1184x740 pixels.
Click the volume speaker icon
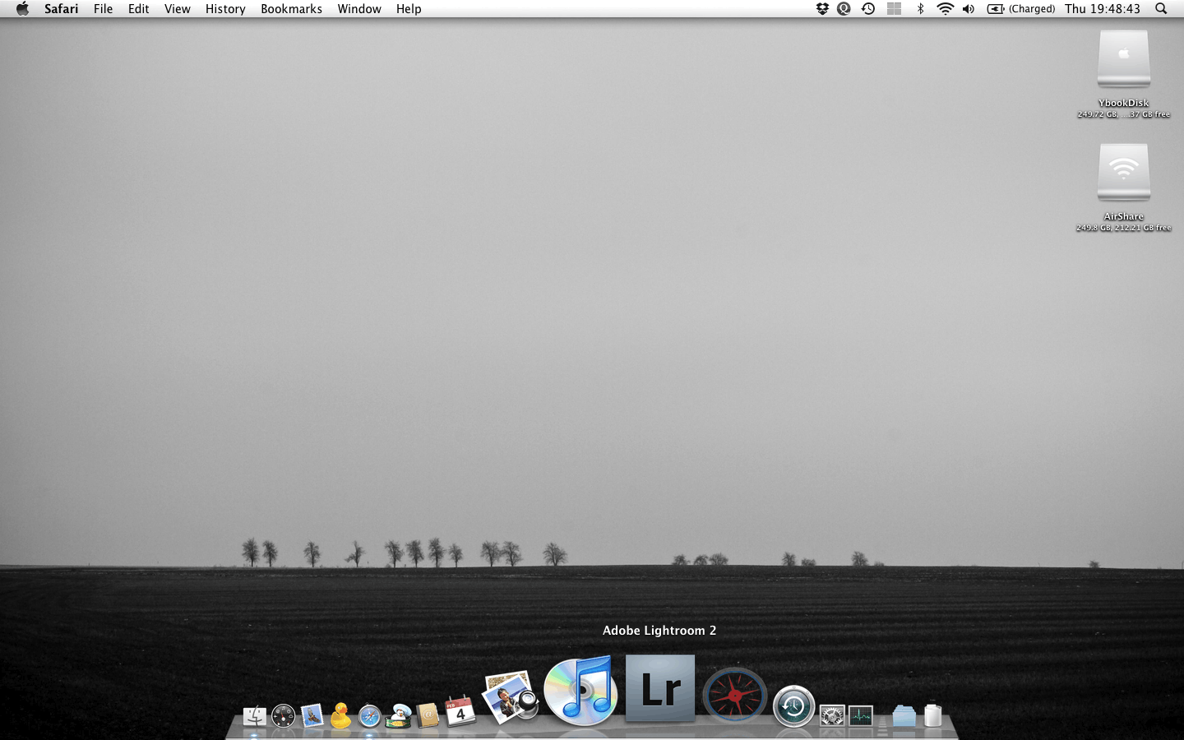click(x=969, y=9)
